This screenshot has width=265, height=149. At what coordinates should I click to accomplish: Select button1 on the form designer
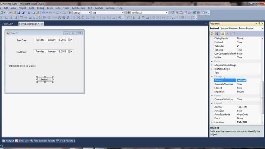tap(45, 79)
